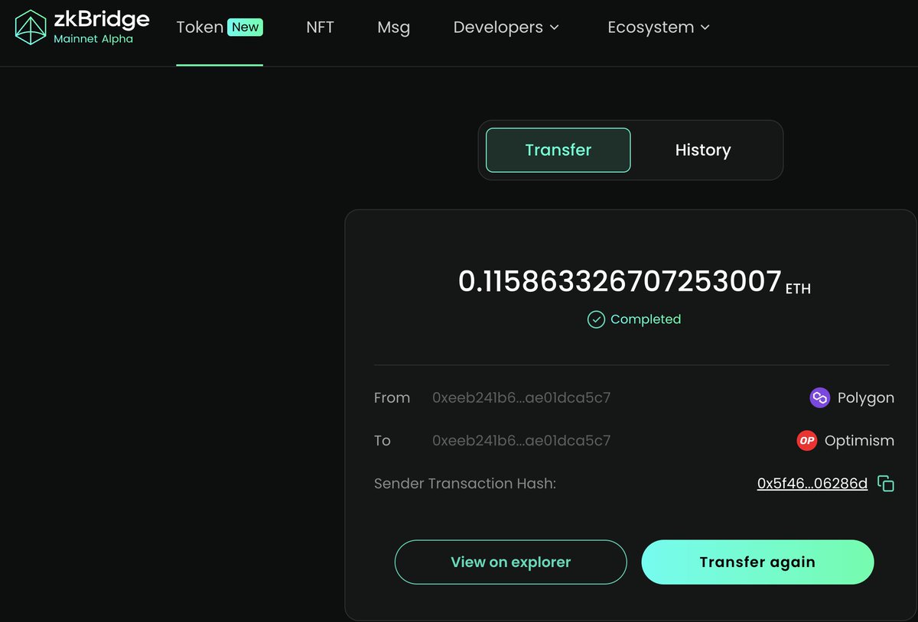Click the New badge next to Token
This screenshot has width=918, height=622.
246,28
